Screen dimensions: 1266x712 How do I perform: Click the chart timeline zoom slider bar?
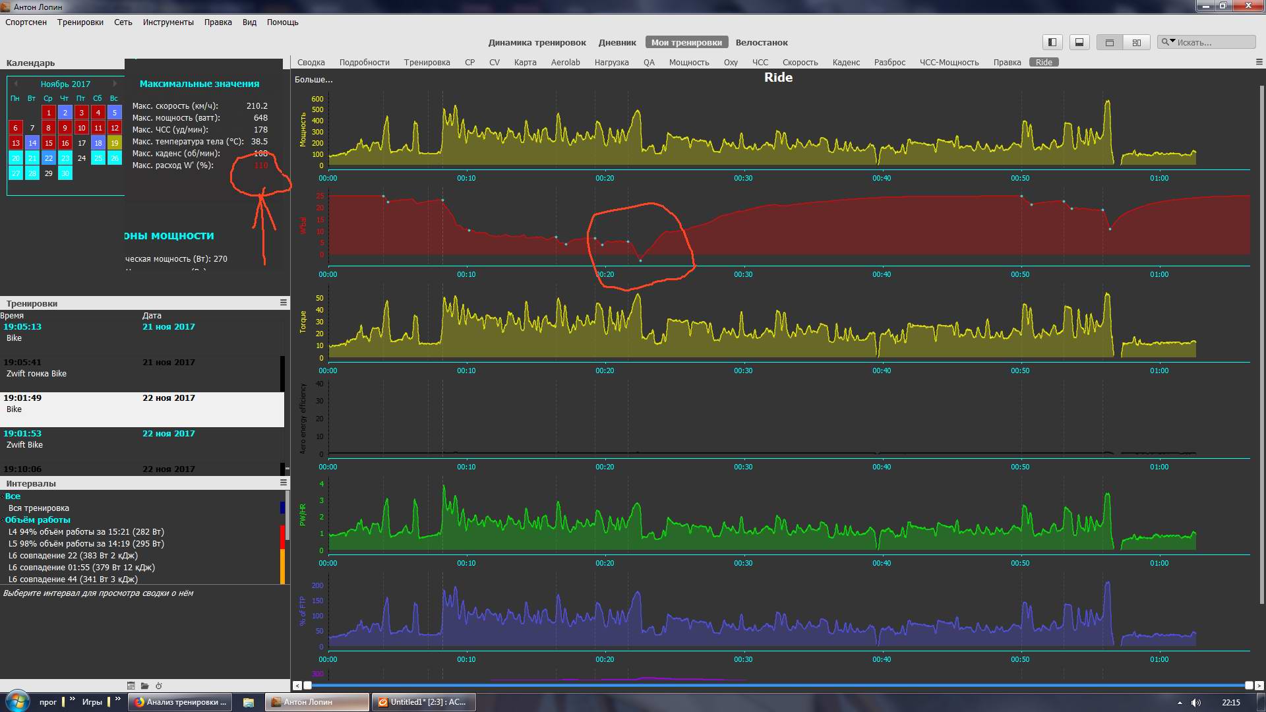click(778, 686)
